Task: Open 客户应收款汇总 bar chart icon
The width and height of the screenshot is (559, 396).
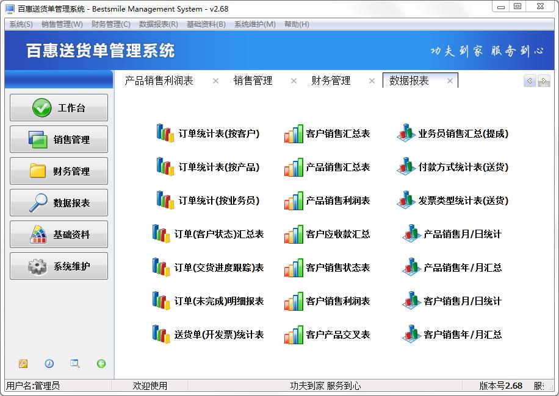Action: click(x=294, y=234)
